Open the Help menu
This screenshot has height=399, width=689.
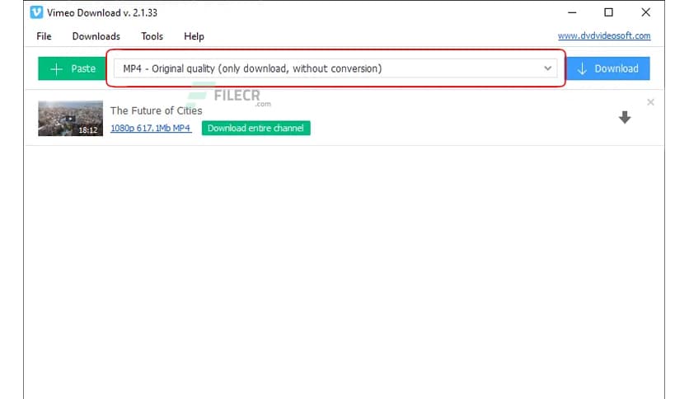(x=194, y=36)
